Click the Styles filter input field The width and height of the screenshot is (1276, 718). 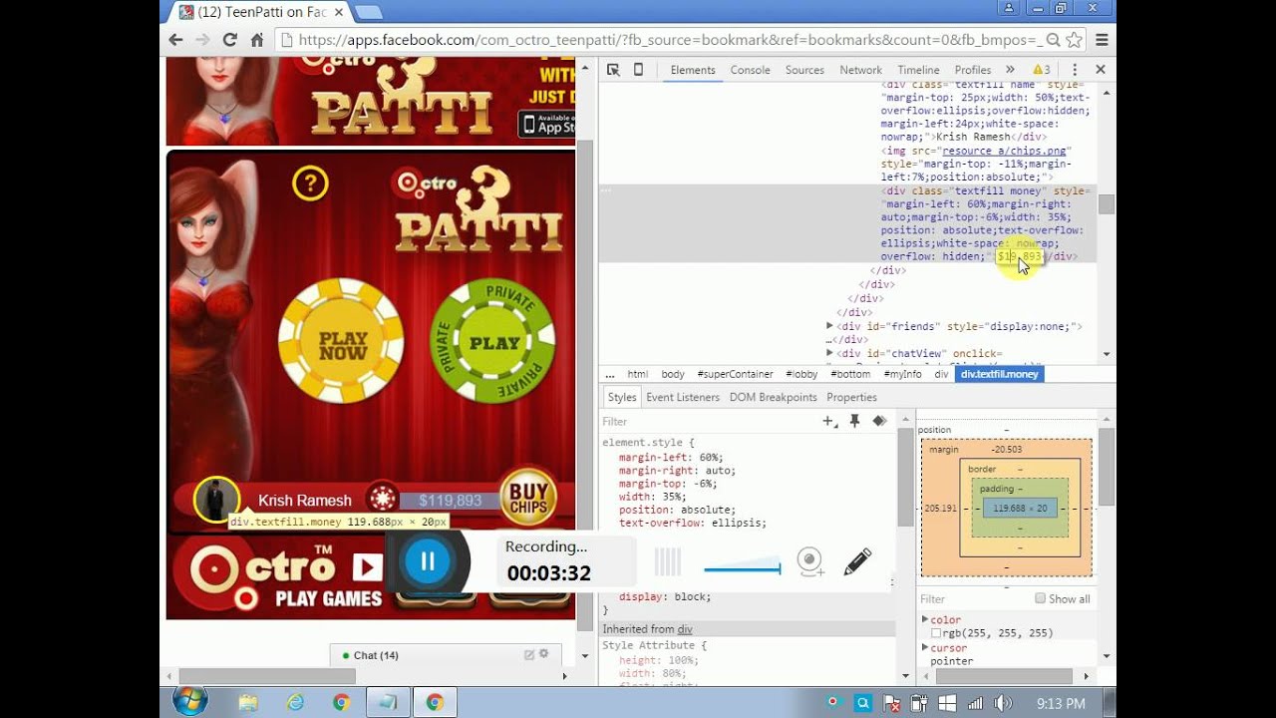708,422
